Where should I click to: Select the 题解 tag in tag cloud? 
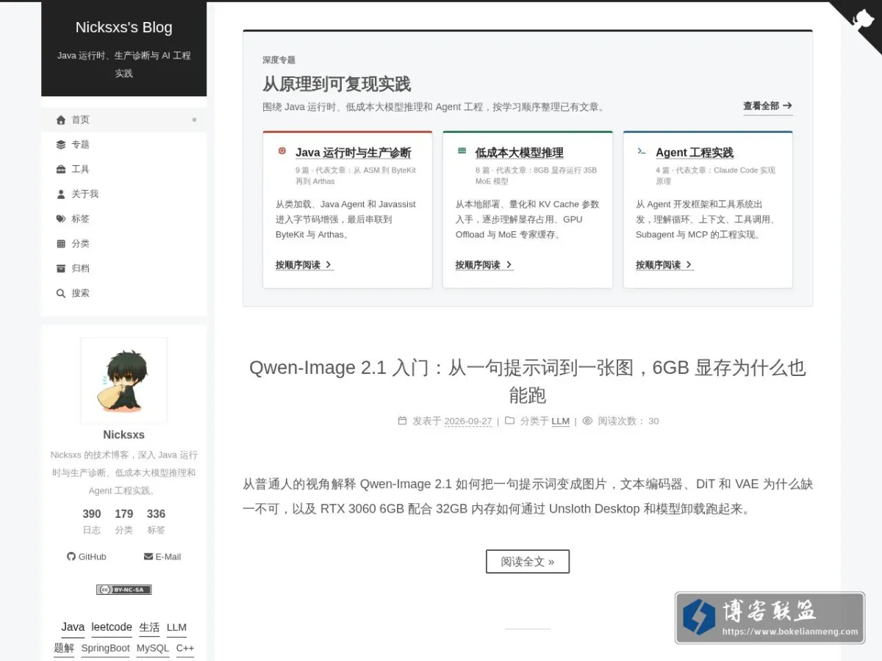coord(64,649)
